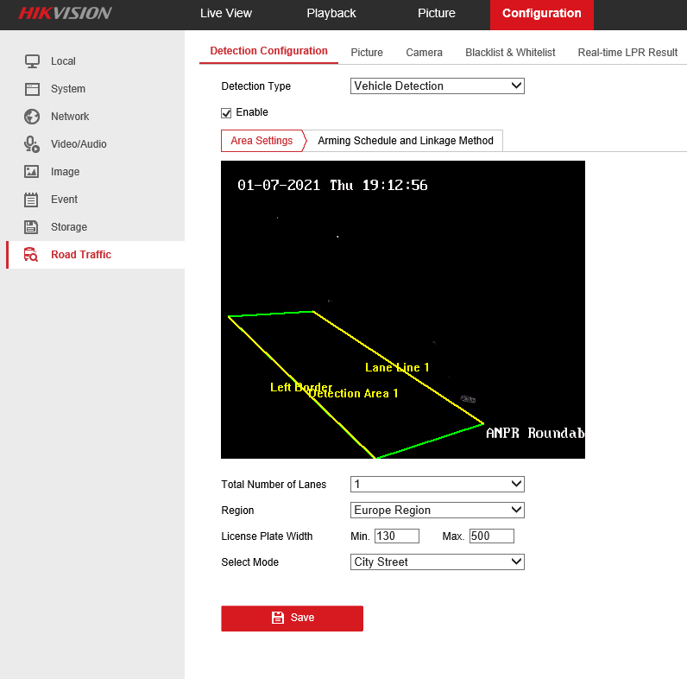Click the Network globe icon
This screenshot has width=687, height=679.
pos(32,117)
